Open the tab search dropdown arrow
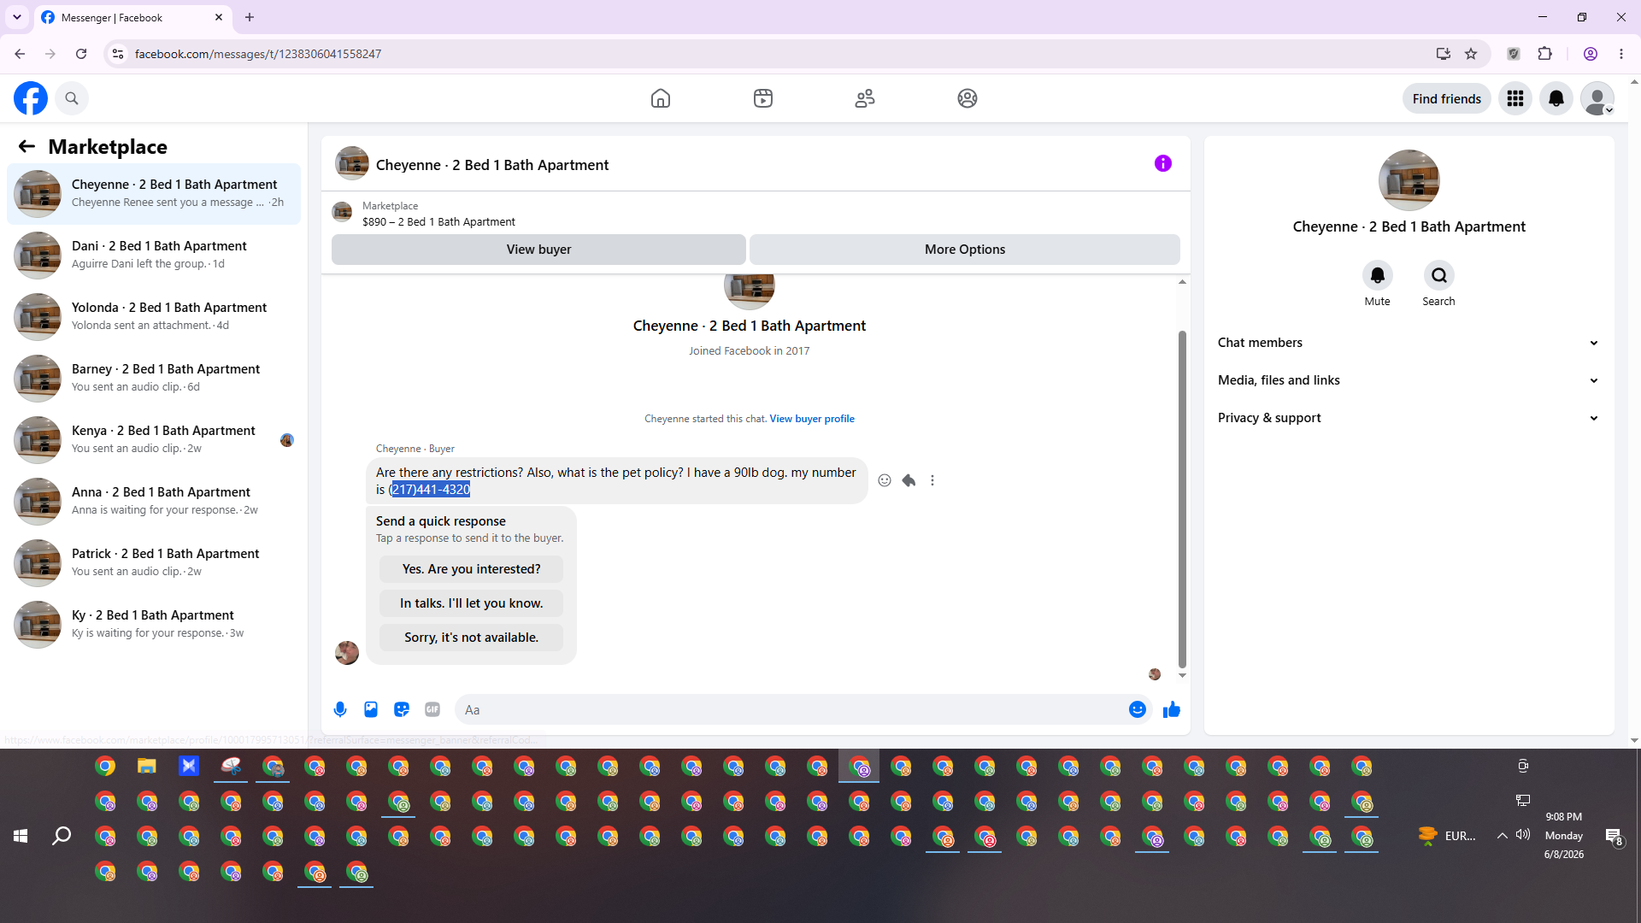The image size is (1641, 923). tap(17, 17)
